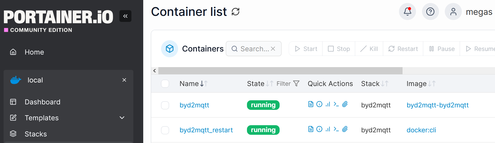
Task: Check the byd2mqtt container row
Action: (x=165, y=105)
